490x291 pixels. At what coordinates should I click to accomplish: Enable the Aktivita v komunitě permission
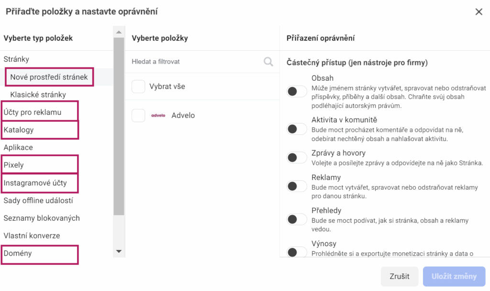[297, 129]
